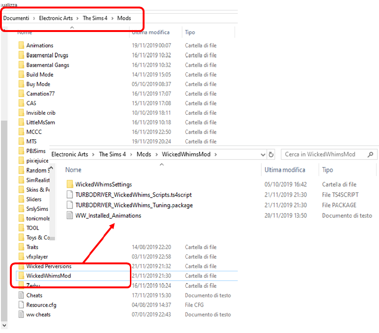Click the search magnifier icon in WickedWhimsMod
This screenshot has height=333, width=379.
click(x=371, y=154)
